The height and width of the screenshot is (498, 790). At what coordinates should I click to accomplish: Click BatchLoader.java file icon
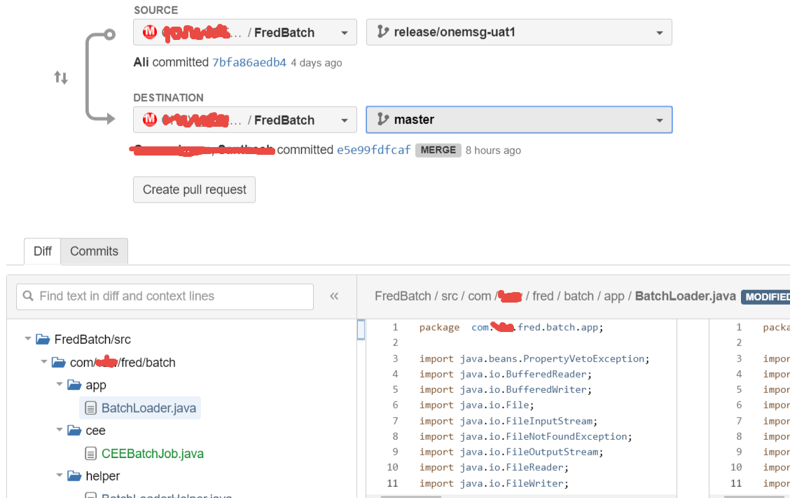90,408
